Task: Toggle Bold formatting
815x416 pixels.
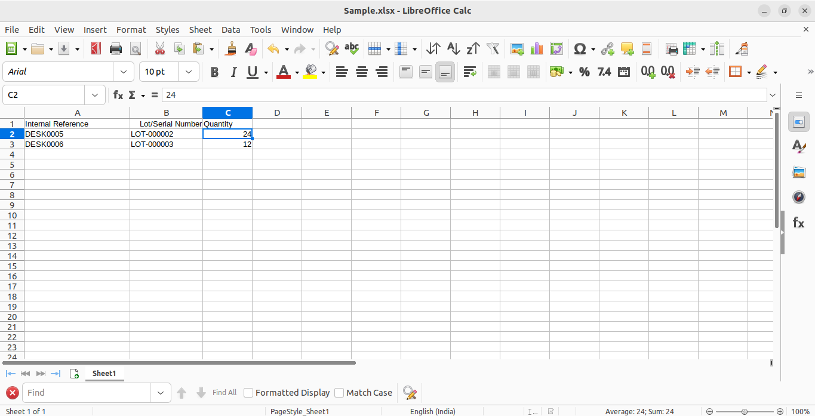Action: 214,72
